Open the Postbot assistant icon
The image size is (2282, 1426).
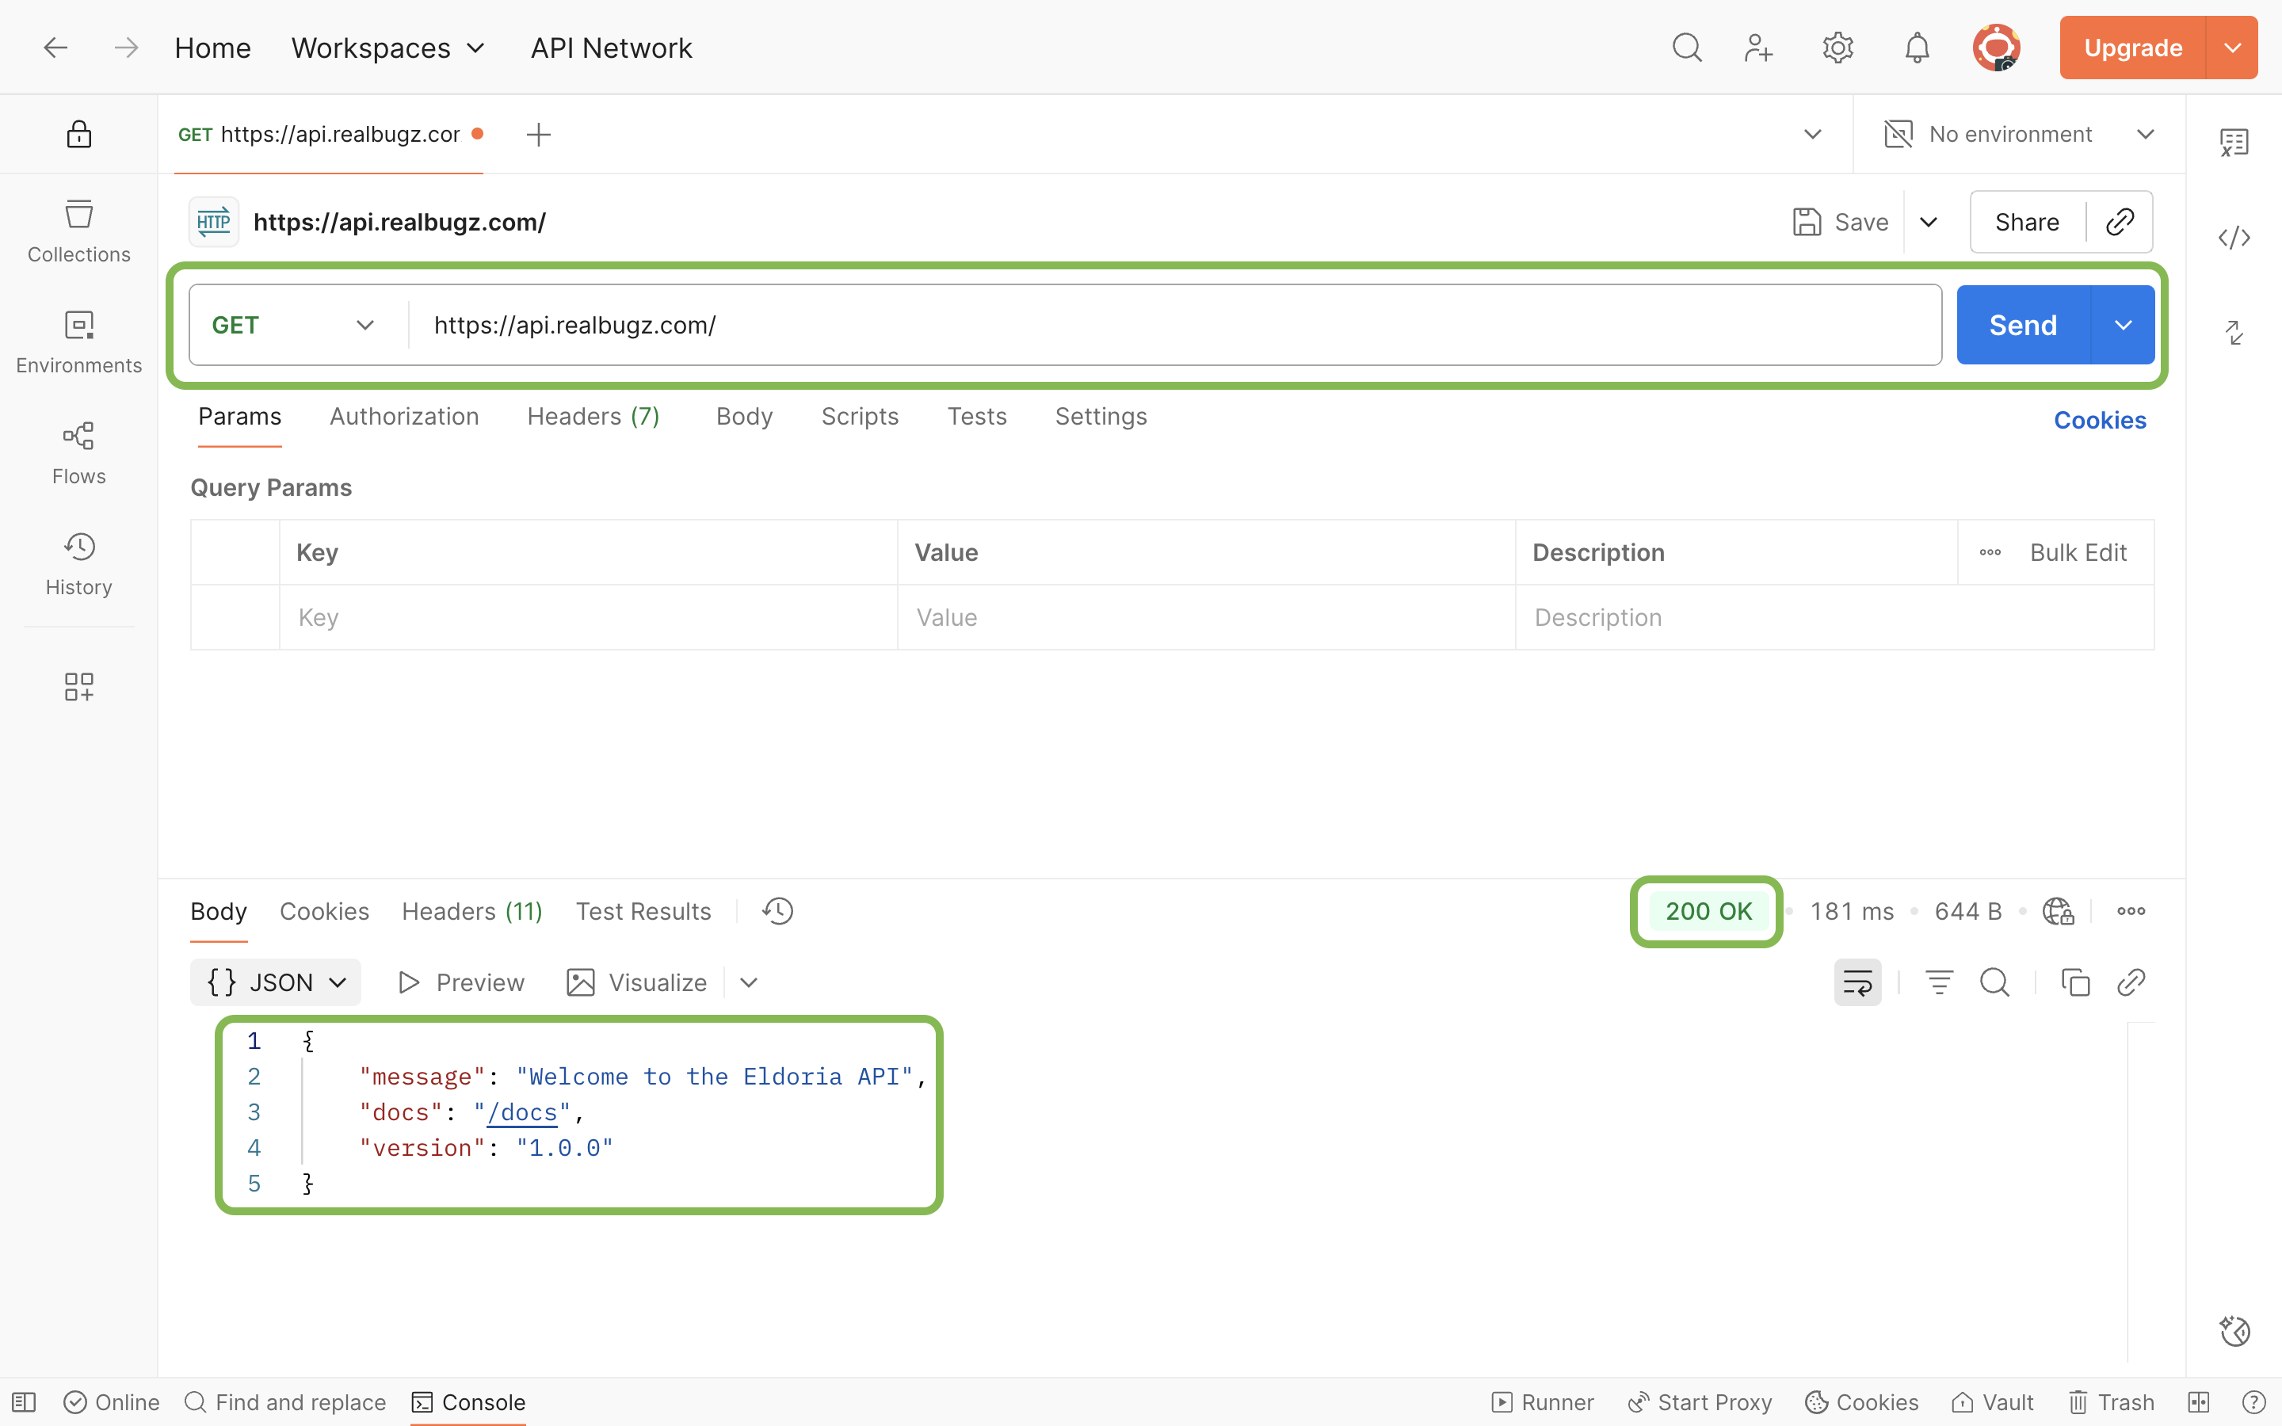[2234, 1331]
